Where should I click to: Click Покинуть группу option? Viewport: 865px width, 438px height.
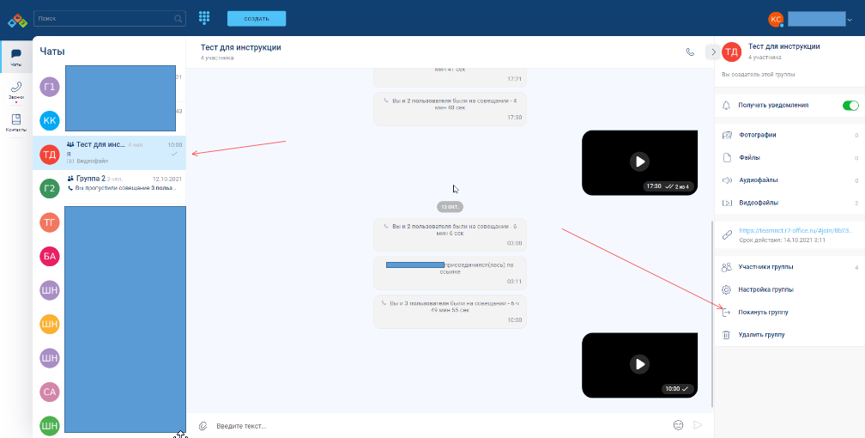coord(763,313)
